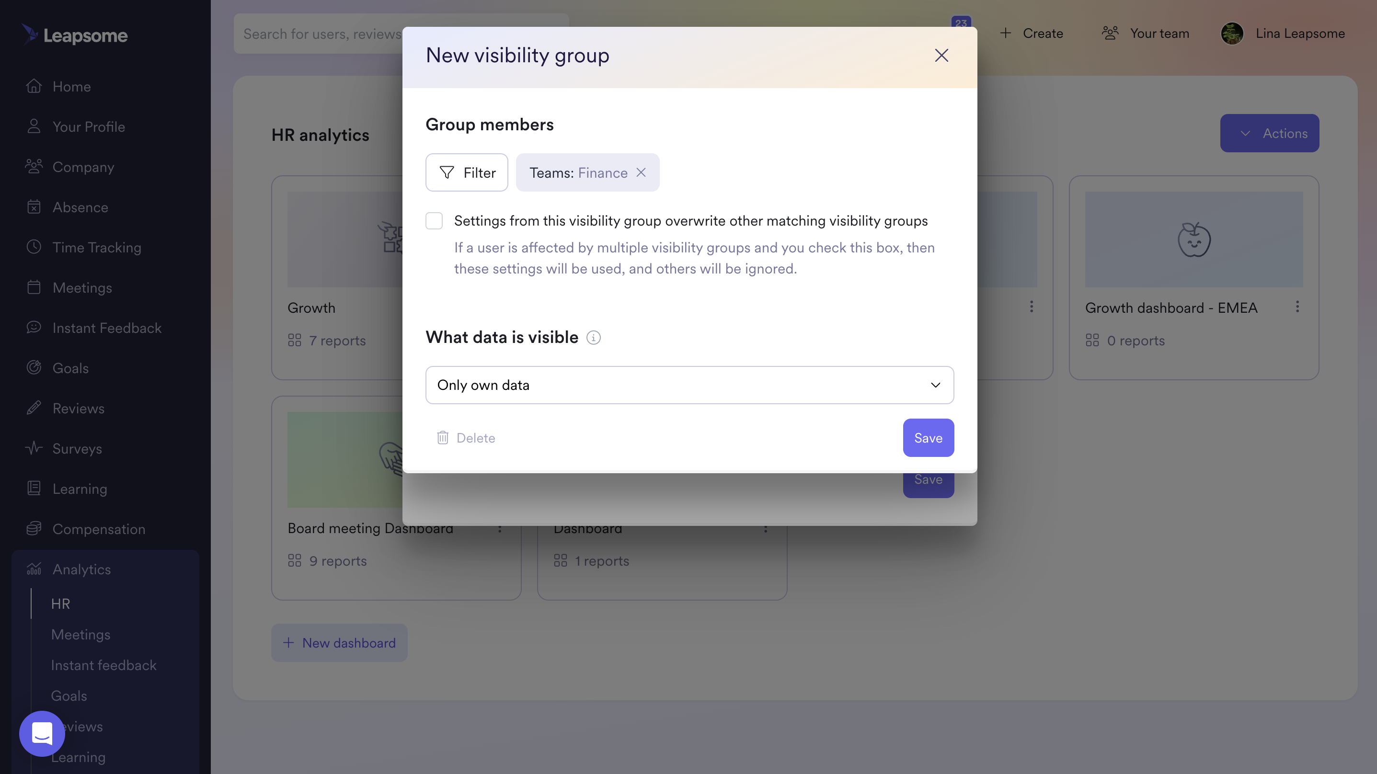Viewport: 1377px width, 774px height.
Task: Open the Growth dashboard - EMEA thumbnail
Action: point(1193,239)
